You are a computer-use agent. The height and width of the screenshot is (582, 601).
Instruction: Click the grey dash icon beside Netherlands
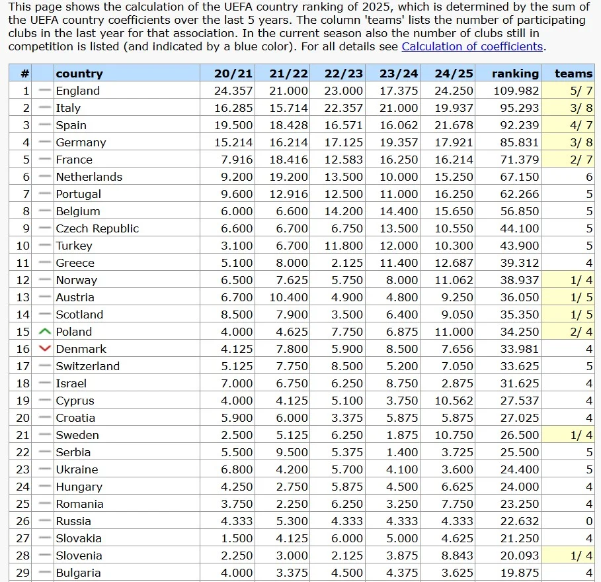(44, 177)
